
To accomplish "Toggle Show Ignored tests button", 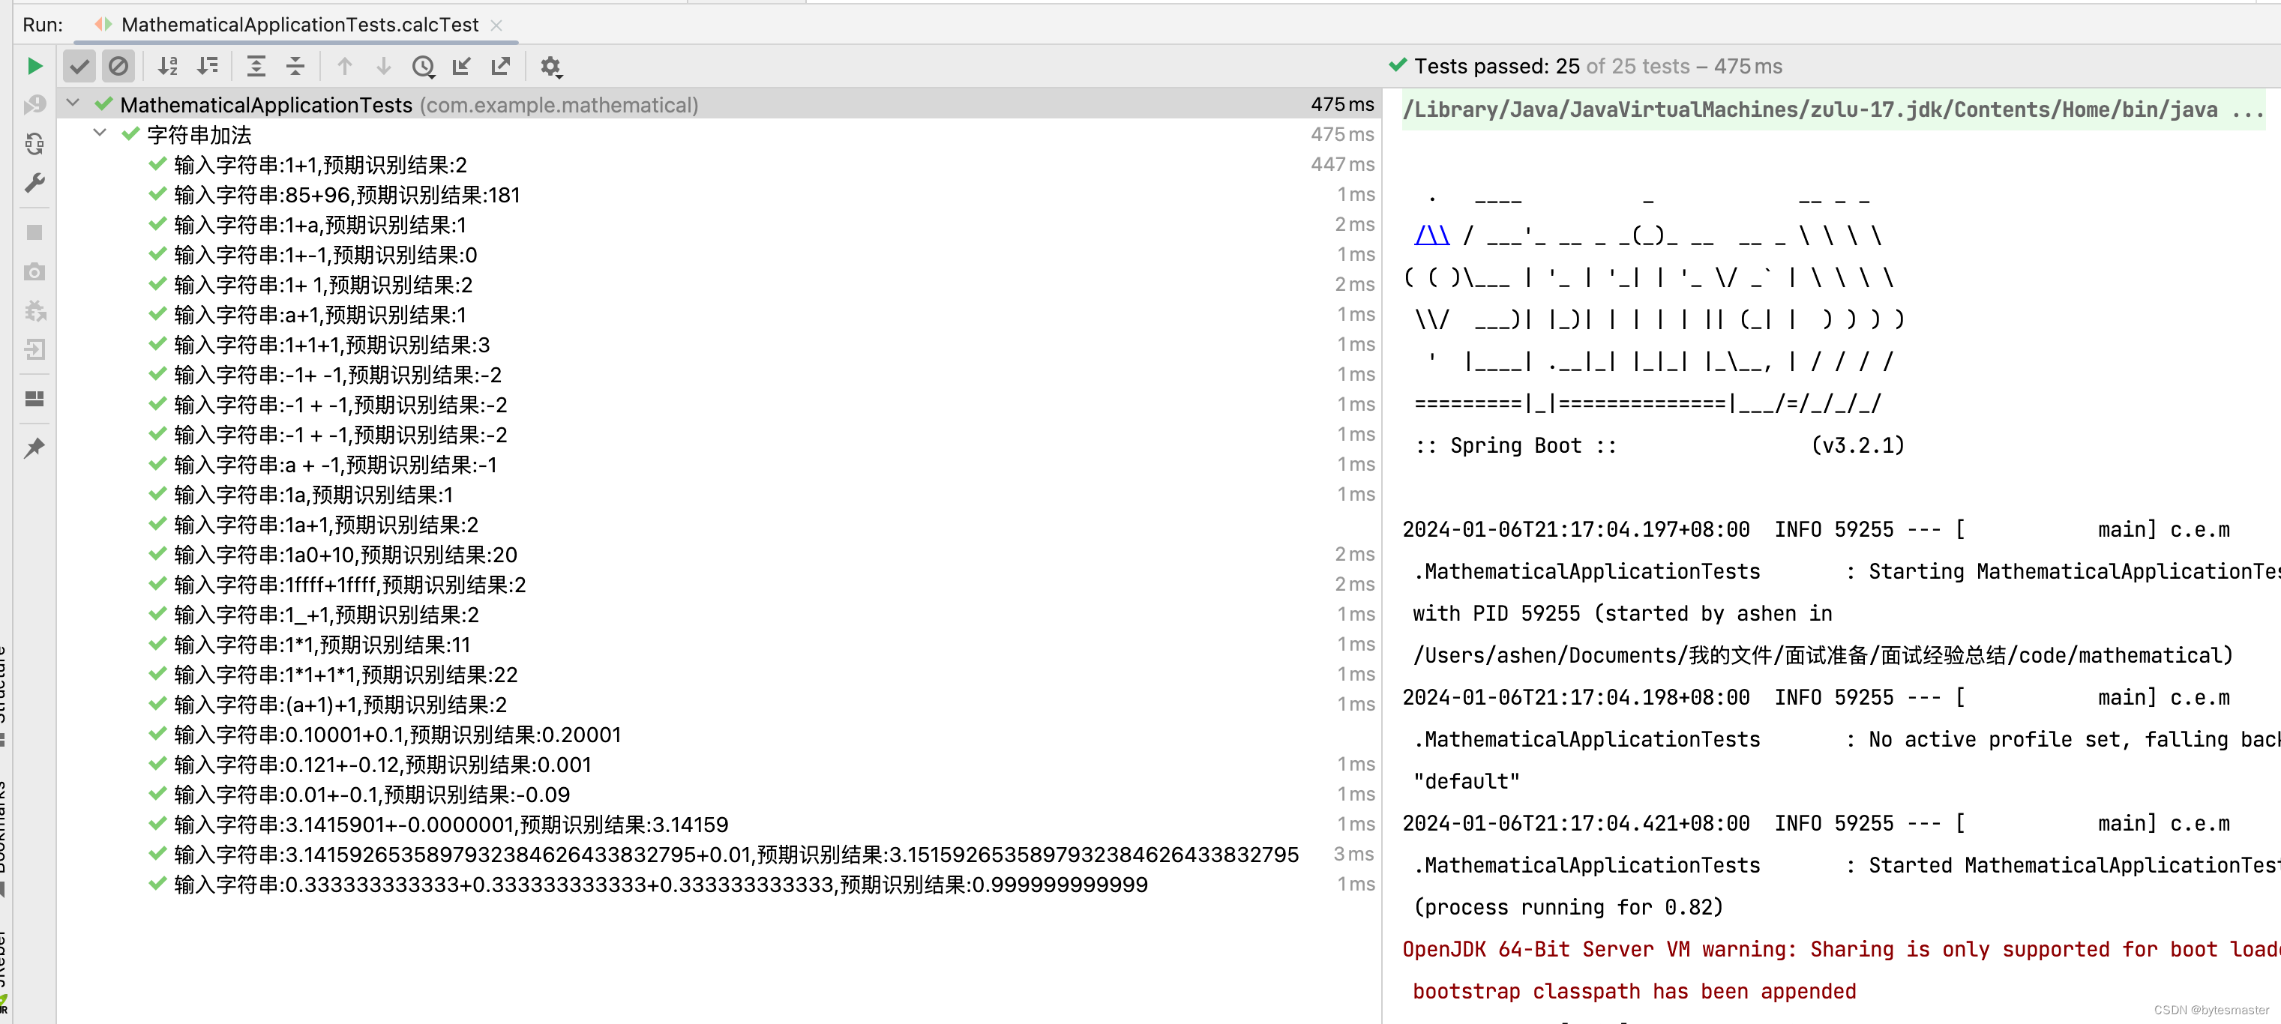I will click(118, 67).
